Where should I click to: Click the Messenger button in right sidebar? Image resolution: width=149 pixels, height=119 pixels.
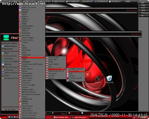coord(143,13)
